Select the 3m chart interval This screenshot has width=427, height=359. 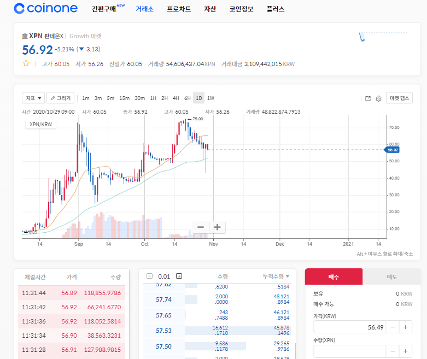click(98, 98)
